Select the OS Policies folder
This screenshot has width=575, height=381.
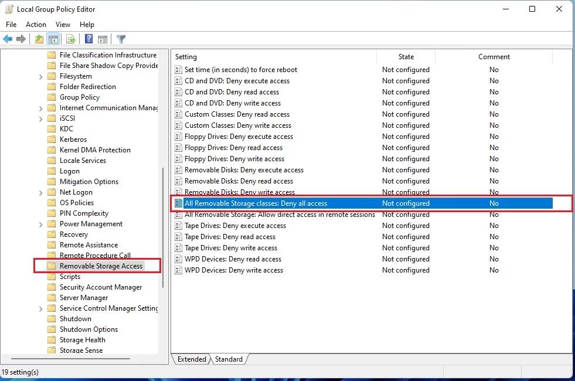coord(77,203)
